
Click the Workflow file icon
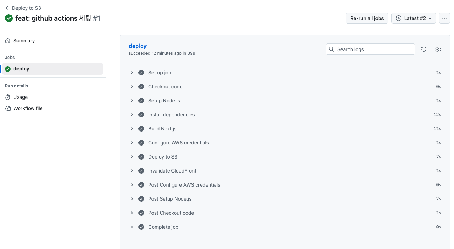(8, 108)
